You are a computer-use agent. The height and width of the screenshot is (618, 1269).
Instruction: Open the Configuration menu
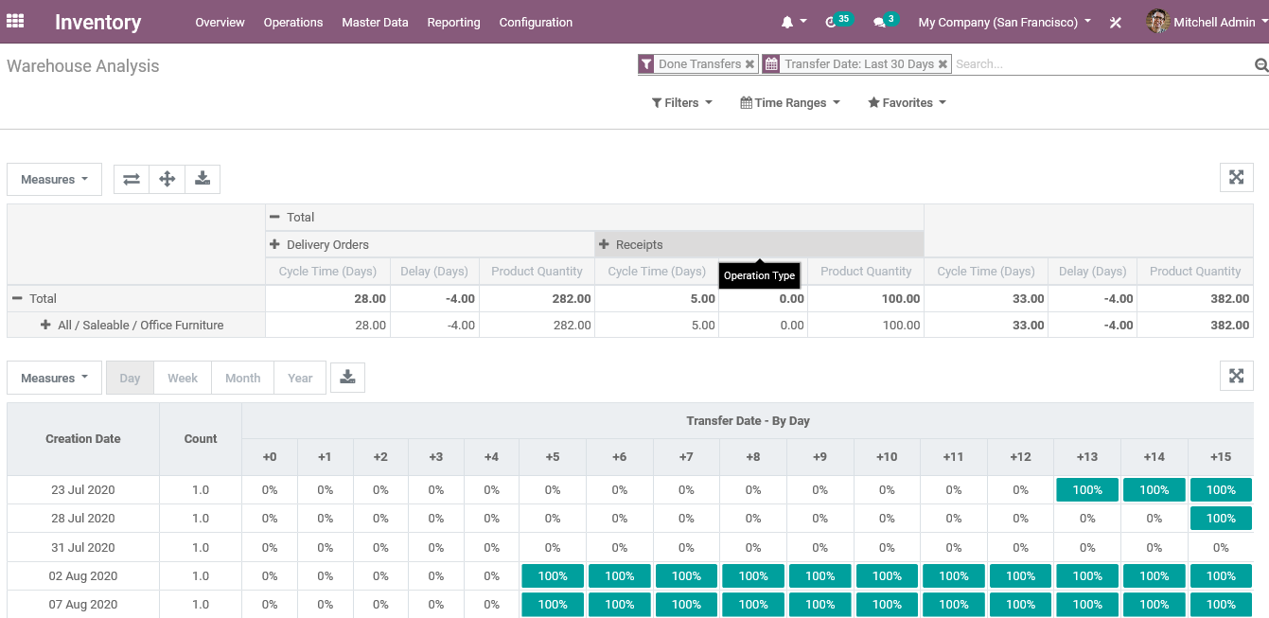pos(536,22)
